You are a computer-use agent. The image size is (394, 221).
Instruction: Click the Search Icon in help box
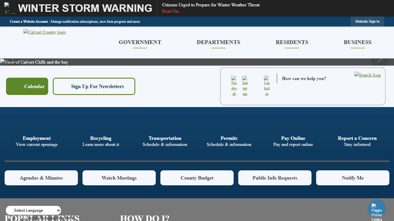click(x=367, y=75)
